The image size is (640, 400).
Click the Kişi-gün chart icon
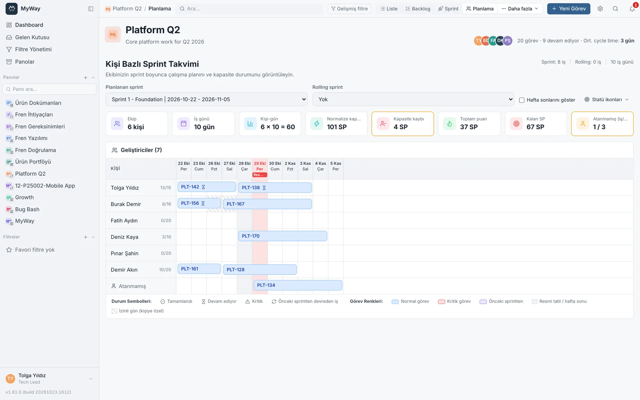(250, 124)
